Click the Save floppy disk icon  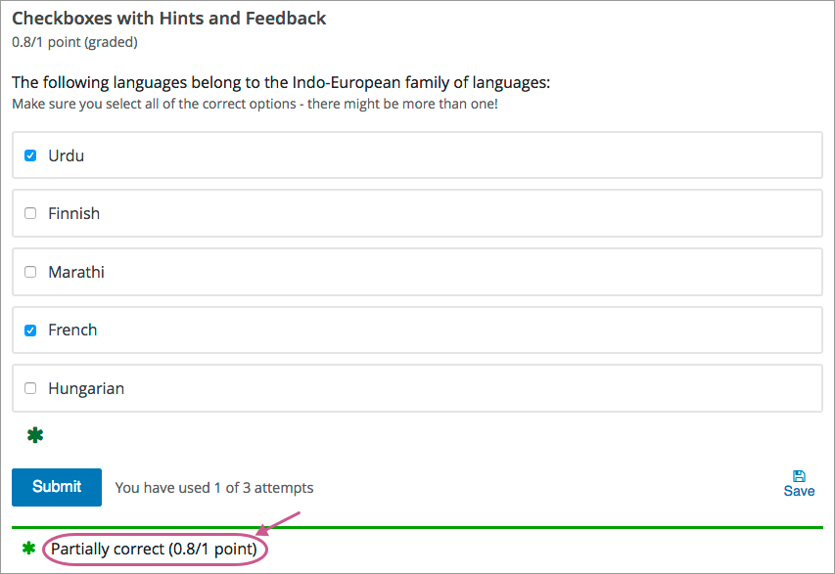point(799,476)
